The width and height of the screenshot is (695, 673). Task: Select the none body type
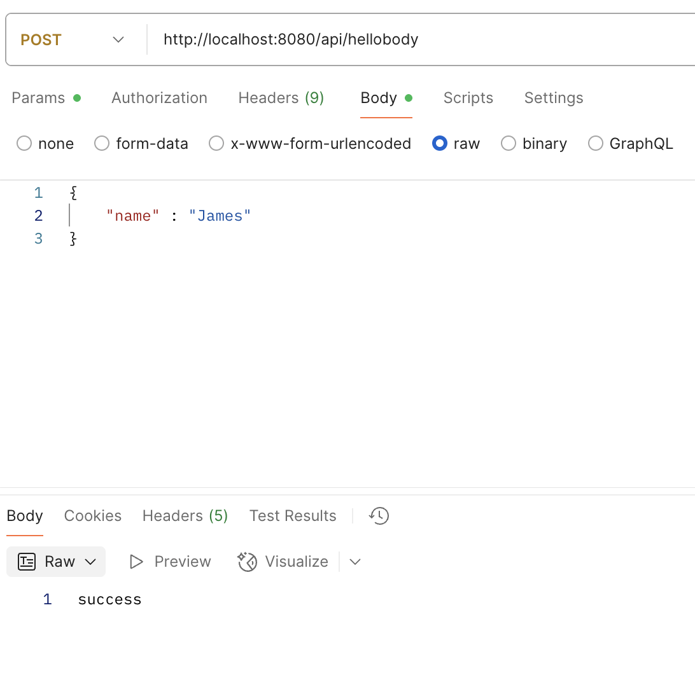24,144
